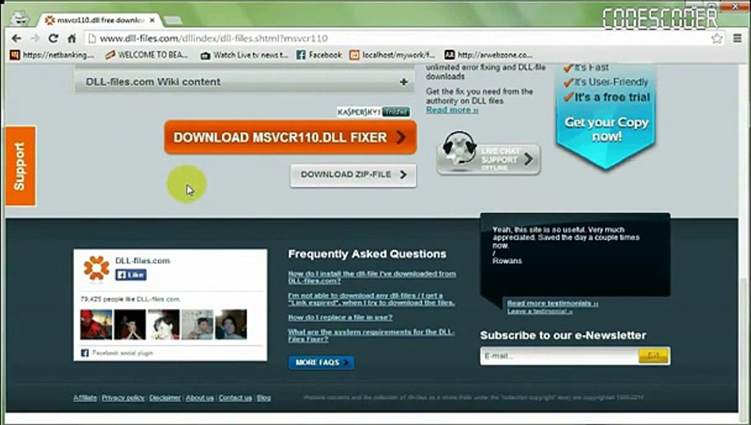Open Disclaimer footer link
The height and width of the screenshot is (425, 751).
click(165, 398)
